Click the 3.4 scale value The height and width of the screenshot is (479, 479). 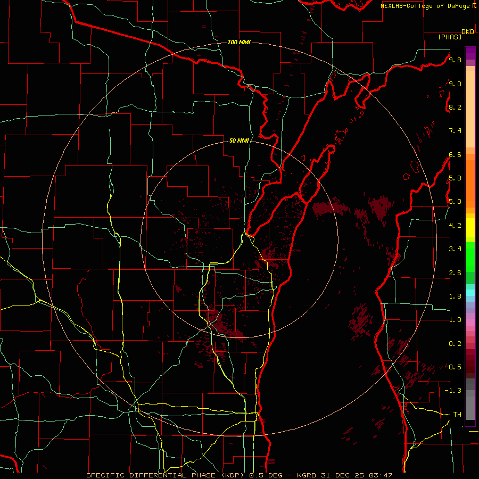tap(455, 249)
